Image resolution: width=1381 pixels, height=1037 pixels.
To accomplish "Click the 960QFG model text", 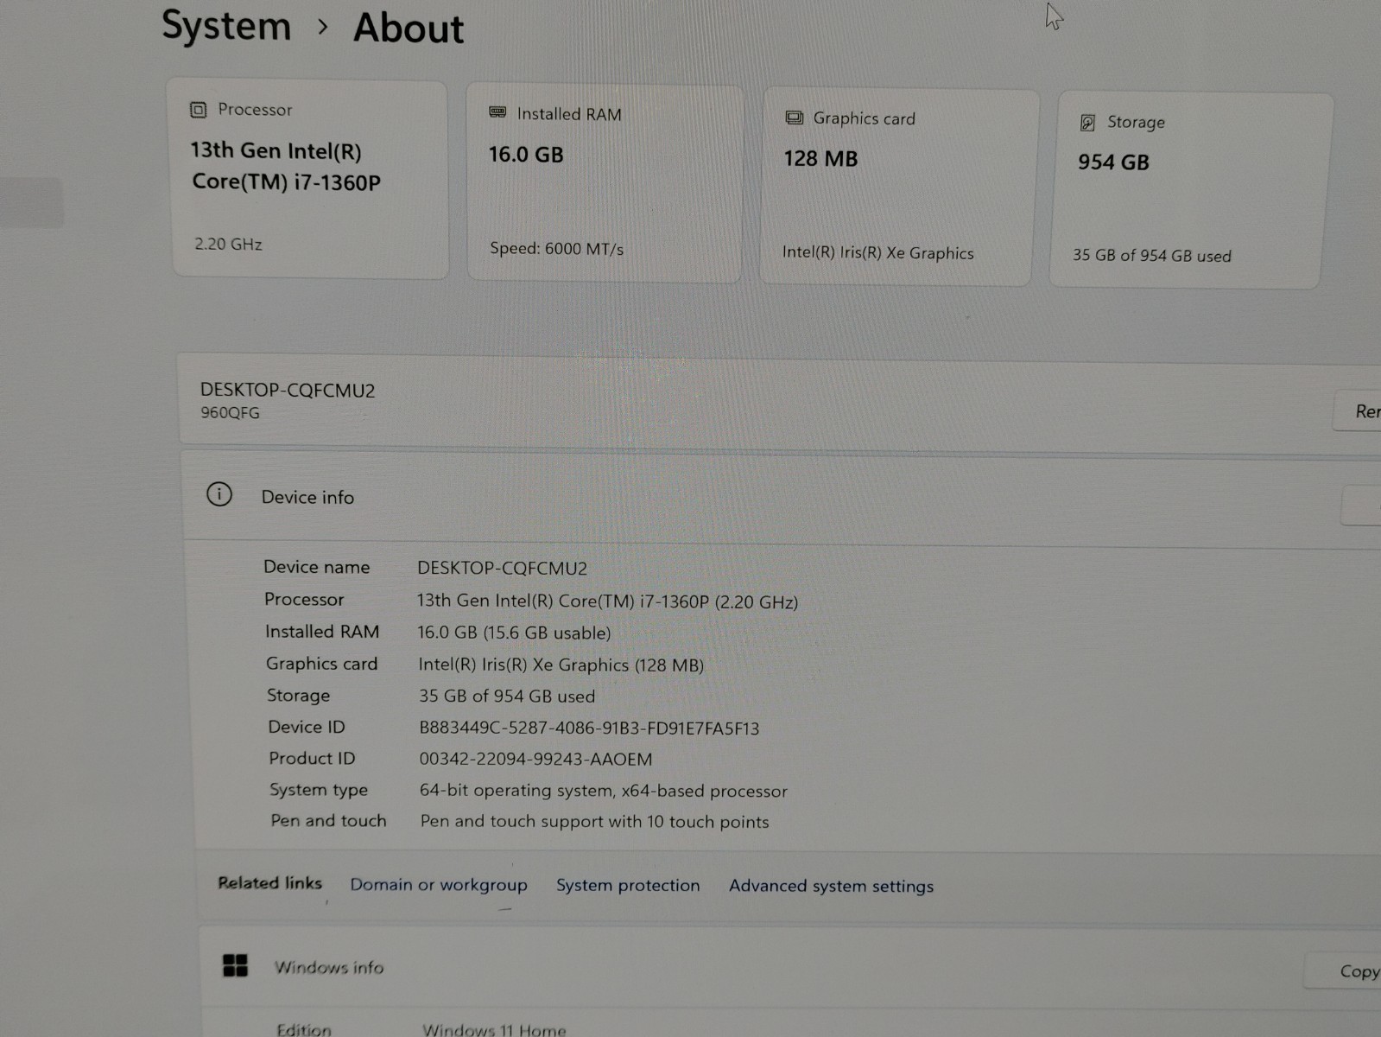I will [230, 413].
